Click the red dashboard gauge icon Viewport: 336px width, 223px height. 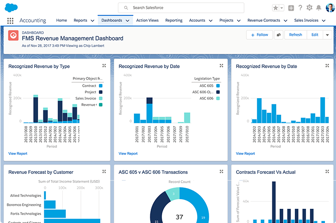pyautogui.click(x=13, y=35)
